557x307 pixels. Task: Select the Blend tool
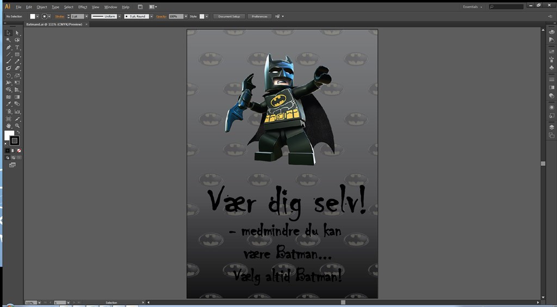click(x=17, y=104)
